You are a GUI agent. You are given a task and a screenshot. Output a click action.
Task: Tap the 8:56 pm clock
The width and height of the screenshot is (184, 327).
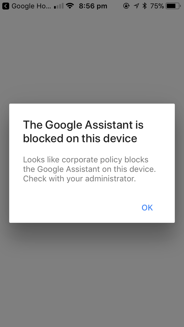[93, 6]
